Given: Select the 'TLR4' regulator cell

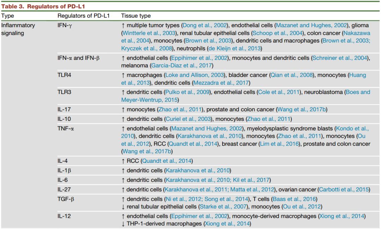Looking at the screenshot, I should (x=64, y=75).
